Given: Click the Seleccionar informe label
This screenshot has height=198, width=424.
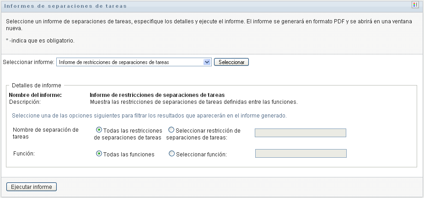Looking at the screenshot, I should 29,62.
